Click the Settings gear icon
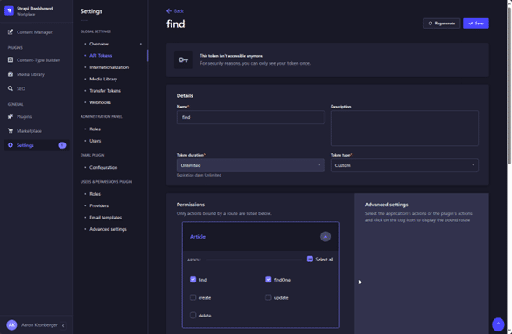This screenshot has height=334, width=512. [11, 145]
